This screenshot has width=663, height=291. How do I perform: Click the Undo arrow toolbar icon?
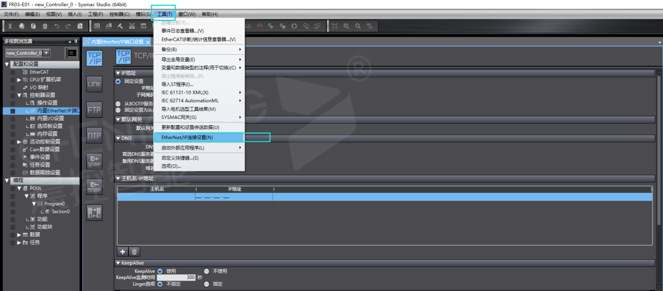point(56,26)
